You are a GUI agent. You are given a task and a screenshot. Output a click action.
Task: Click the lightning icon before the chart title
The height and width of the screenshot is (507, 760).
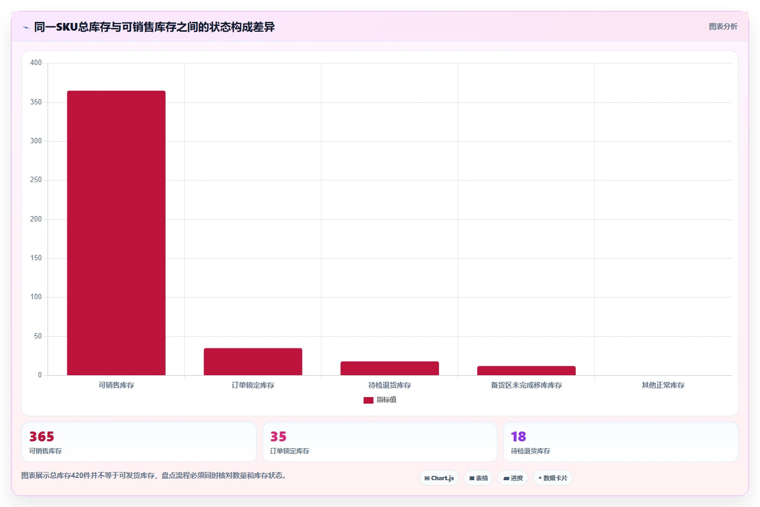point(26,27)
